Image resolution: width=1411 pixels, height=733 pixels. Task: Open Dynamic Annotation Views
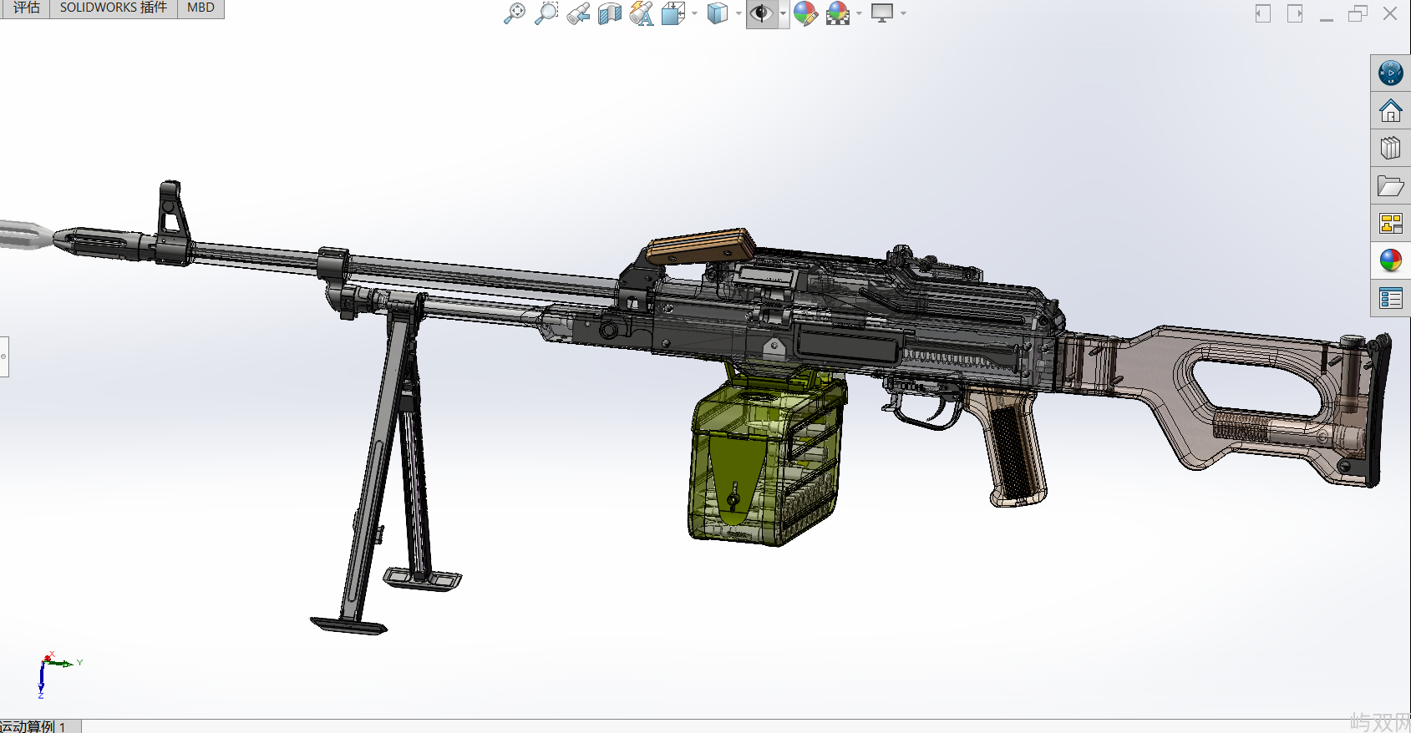[642, 13]
